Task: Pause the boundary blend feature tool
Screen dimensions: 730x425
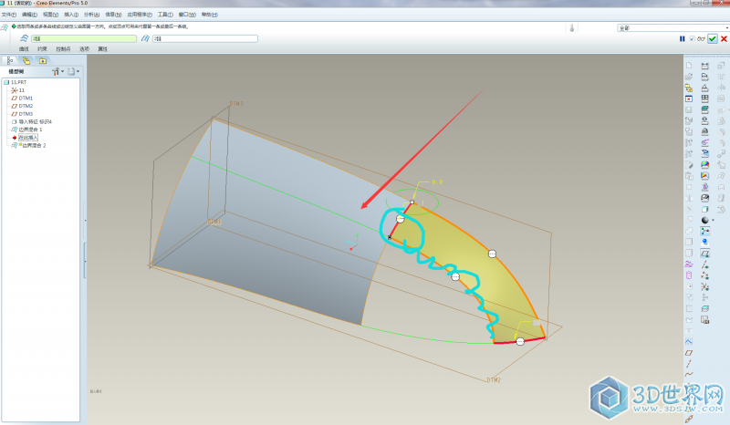Action: click(682, 38)
